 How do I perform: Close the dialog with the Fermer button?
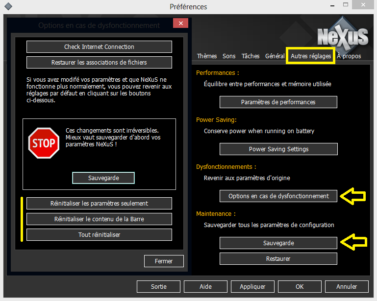tap(164, 261)
